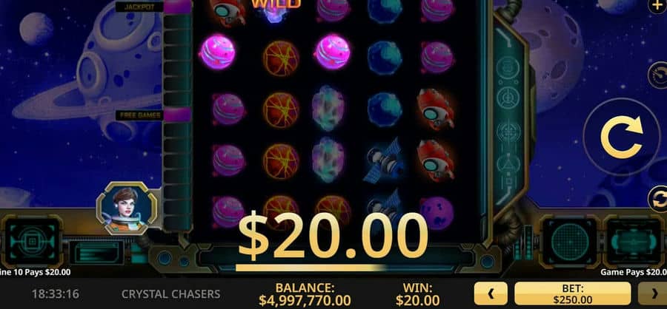The height and width of the screenshot is (309, 667).
Task: Click the red rocket symbol in third row
Action: coord(435,109)
